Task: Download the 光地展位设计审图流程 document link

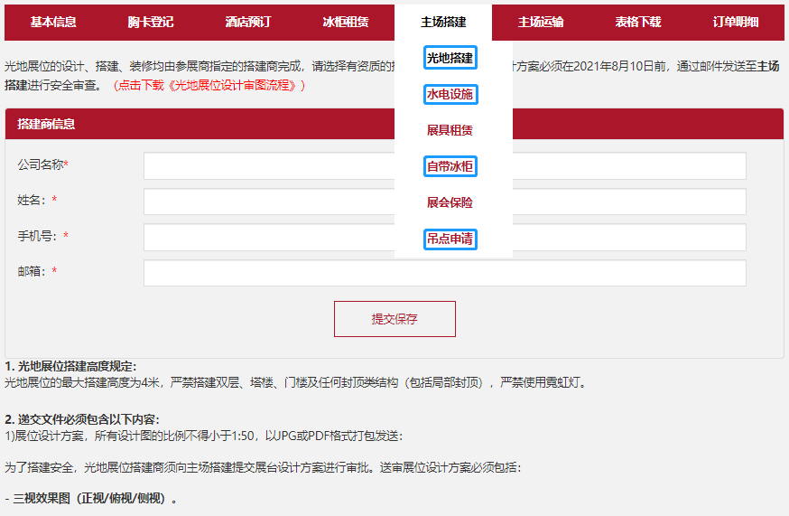Action: (x=209, y=85)
